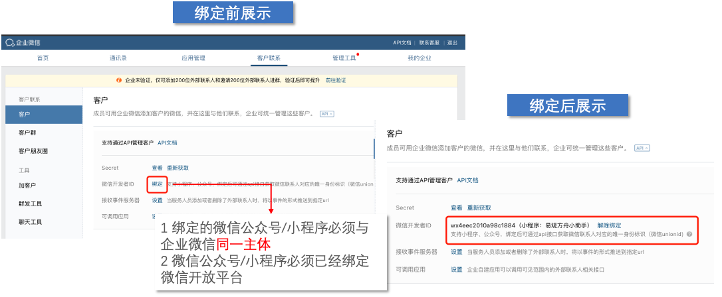This screenshot has width=722, height=297.
Task: Click the developer ID wx4eec2010a98c1884 text
Action: click(483, 225)
